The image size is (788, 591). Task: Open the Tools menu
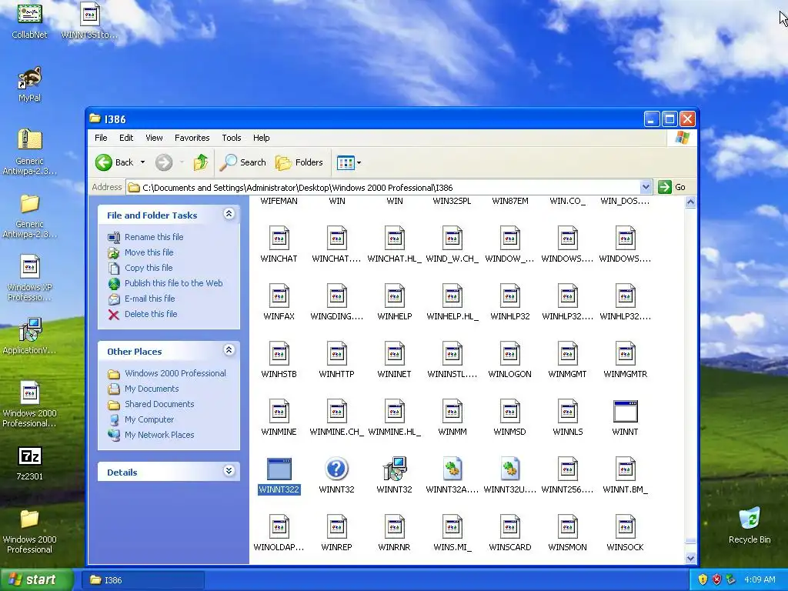tap(231, 138)
